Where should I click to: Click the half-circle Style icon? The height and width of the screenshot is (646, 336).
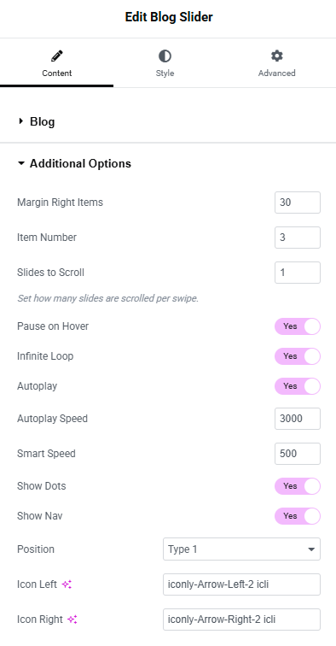[165, 56]
